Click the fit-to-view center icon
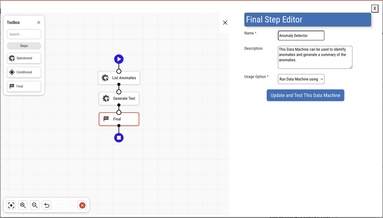Screen dimensions: 383x218 11,205
